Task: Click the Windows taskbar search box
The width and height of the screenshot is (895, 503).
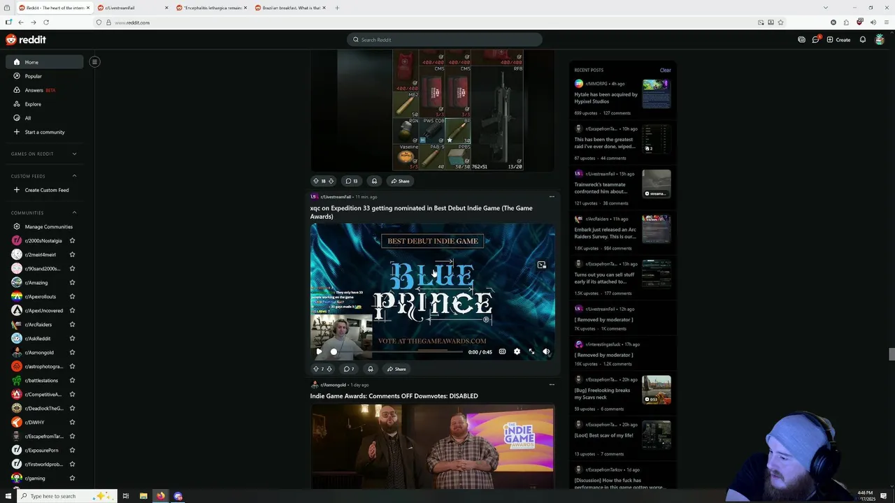Action: pyautogui.click(x=66, y=496)
